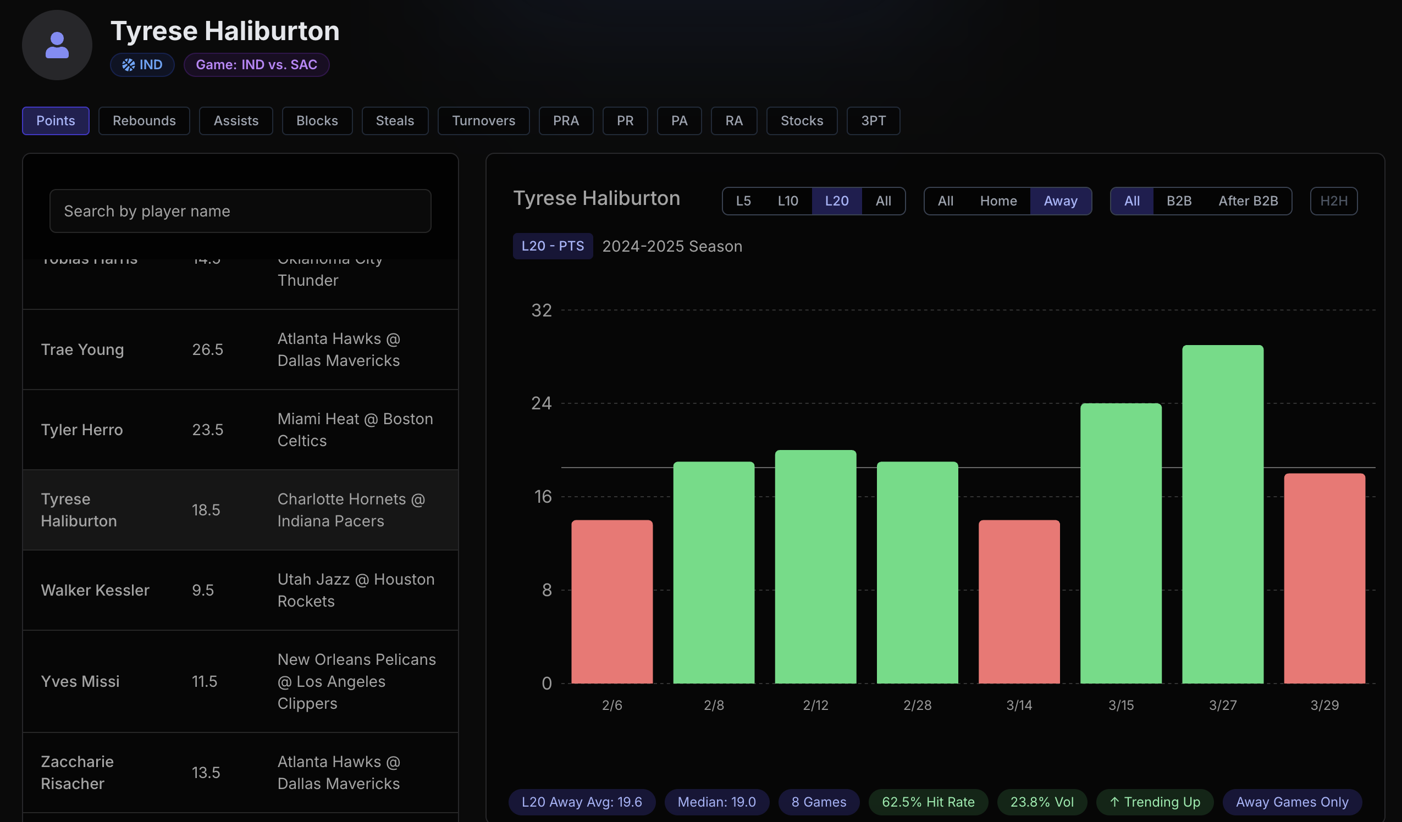The width and height of the screenshot is (1402, 822).
Task: Click the 62.5% Hit Rate chip
Action: (928, 802)
